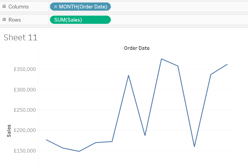Select the highest peak on the sales line

(x=161, y=59)
